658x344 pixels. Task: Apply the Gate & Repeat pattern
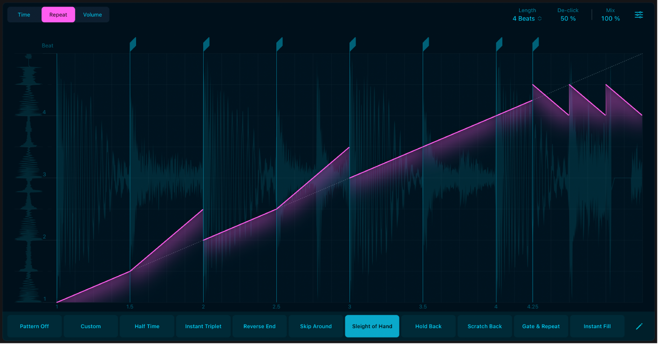pos(541,326)
